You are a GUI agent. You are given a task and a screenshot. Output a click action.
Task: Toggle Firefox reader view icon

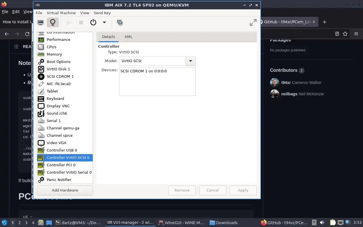(x=337, y=34)
